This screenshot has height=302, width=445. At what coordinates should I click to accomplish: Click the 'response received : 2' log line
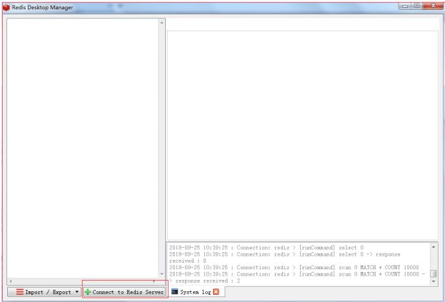pyautogui.click(x=204, y=281)
